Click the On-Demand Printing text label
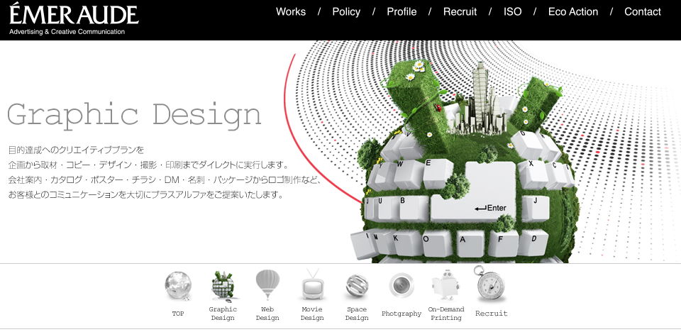The width and height of the screenshot is (681, 332). (x=446, y=314)
